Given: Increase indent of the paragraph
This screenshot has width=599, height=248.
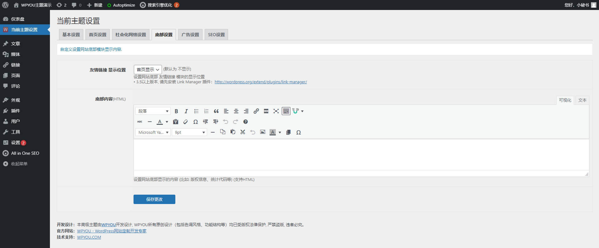Looking at the screenshot, I should pyautogui.click(x=216, y=122).
